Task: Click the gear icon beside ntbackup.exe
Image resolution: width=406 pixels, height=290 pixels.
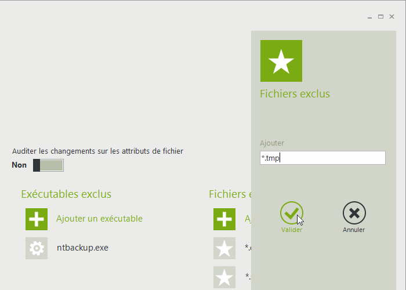Action: point(37,248)
